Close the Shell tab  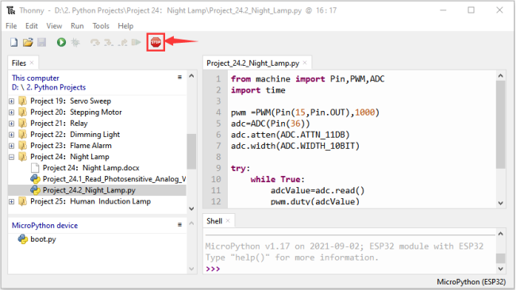228,221
